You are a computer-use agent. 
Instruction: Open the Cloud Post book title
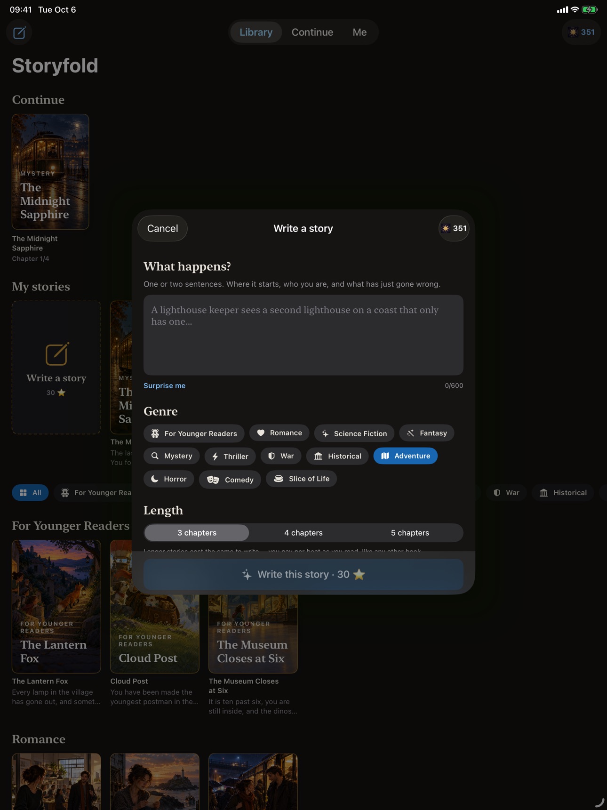coord(129,681)
